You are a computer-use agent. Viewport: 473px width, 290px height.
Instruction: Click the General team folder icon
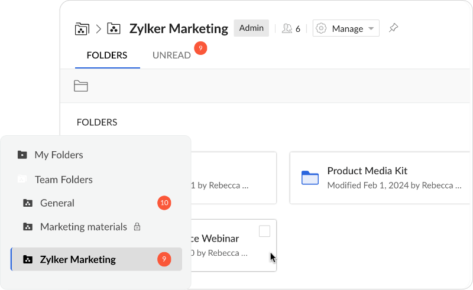pyautogui.click(x=27, y=203)
